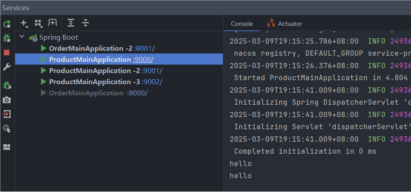
Task: Click 'Completed initialization in 0 ms' line
Action: [x=305, y=151]
